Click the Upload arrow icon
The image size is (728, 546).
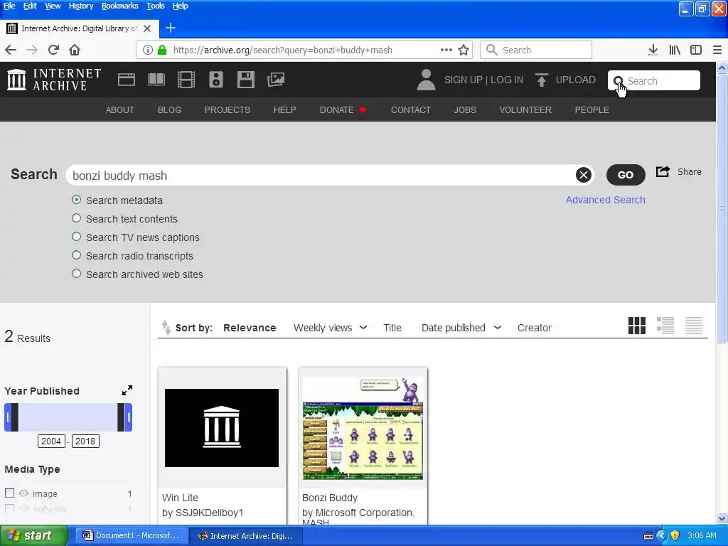tap(541, 80)
